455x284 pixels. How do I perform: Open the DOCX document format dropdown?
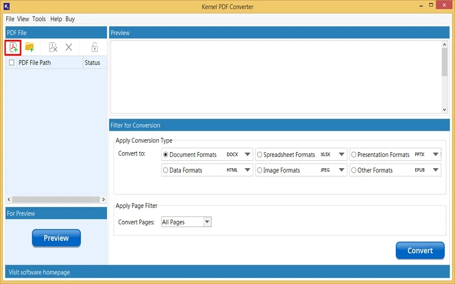point(247,154)
